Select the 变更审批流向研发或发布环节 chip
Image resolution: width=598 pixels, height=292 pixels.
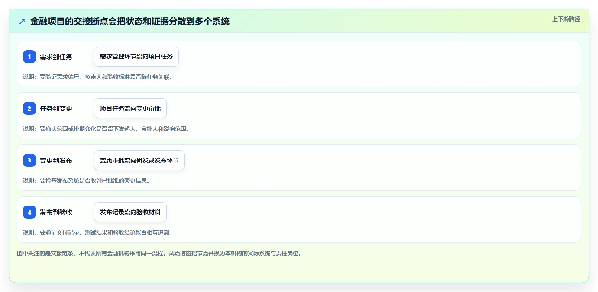click(x=139, y=160)
